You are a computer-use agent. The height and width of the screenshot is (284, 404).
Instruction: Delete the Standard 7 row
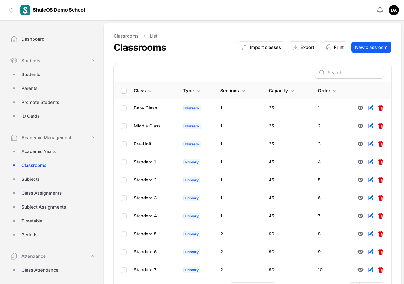381,270
